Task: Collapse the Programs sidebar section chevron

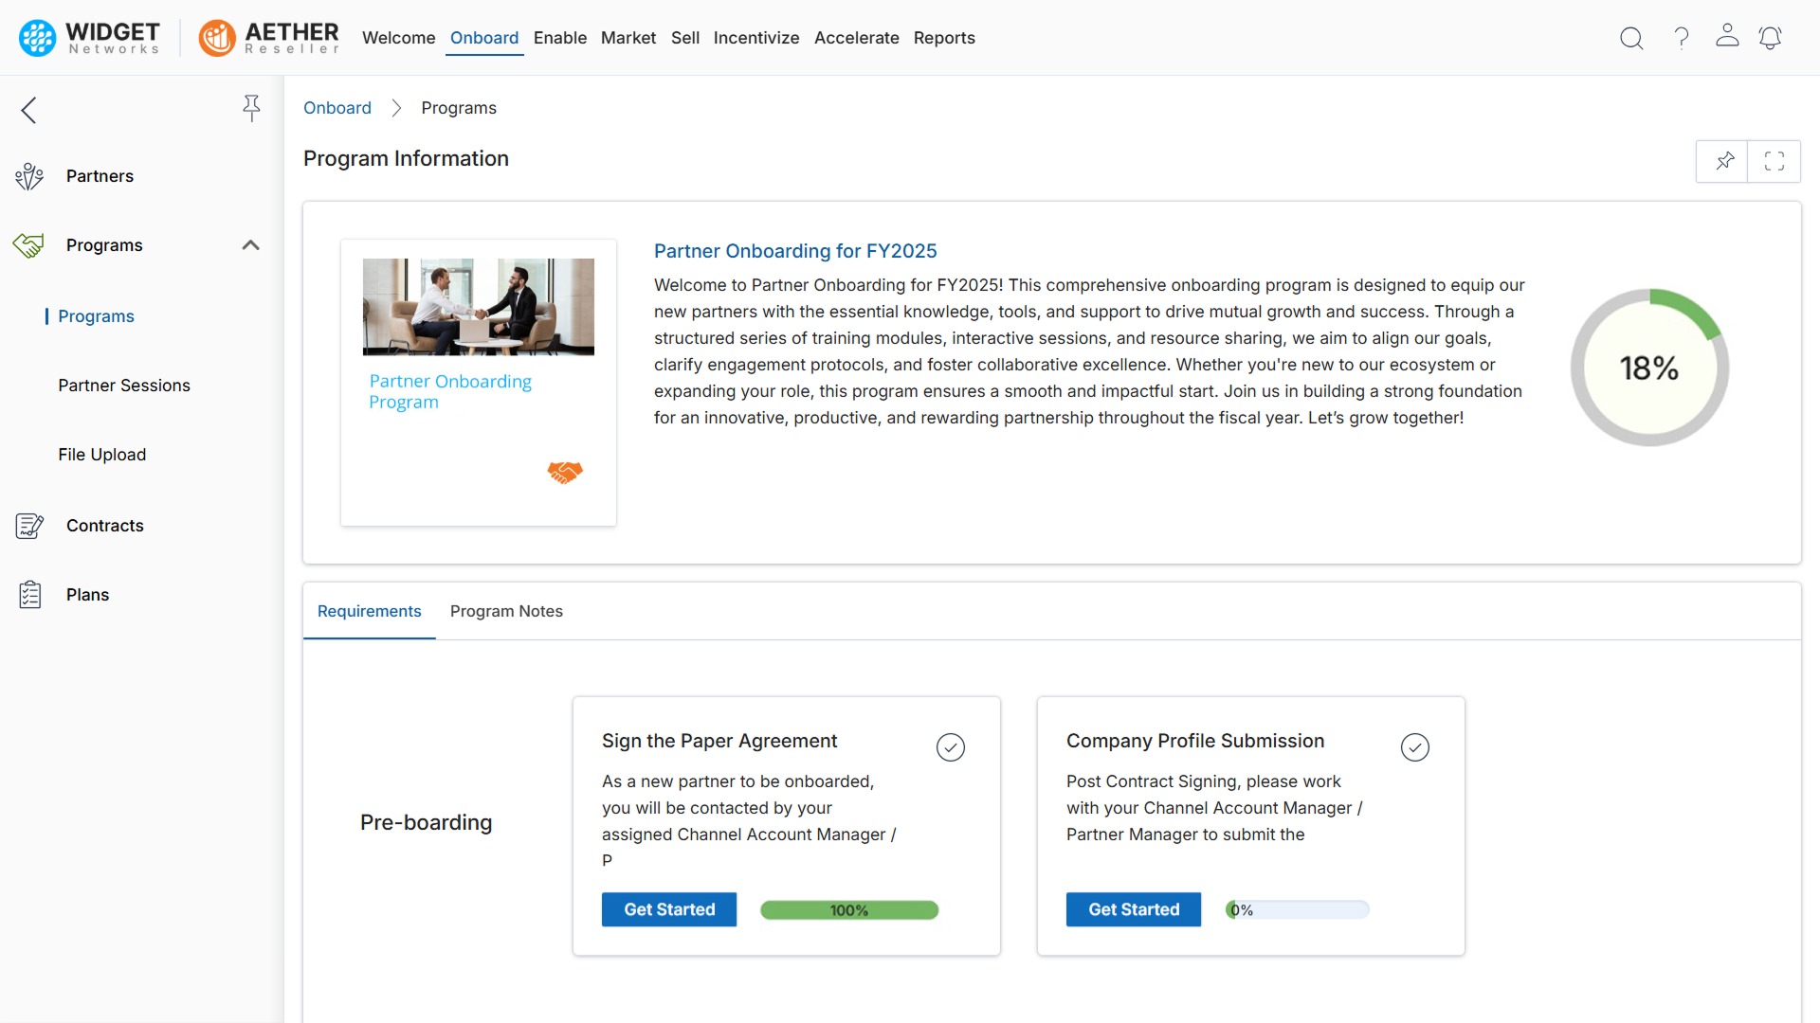Action: 250,245
